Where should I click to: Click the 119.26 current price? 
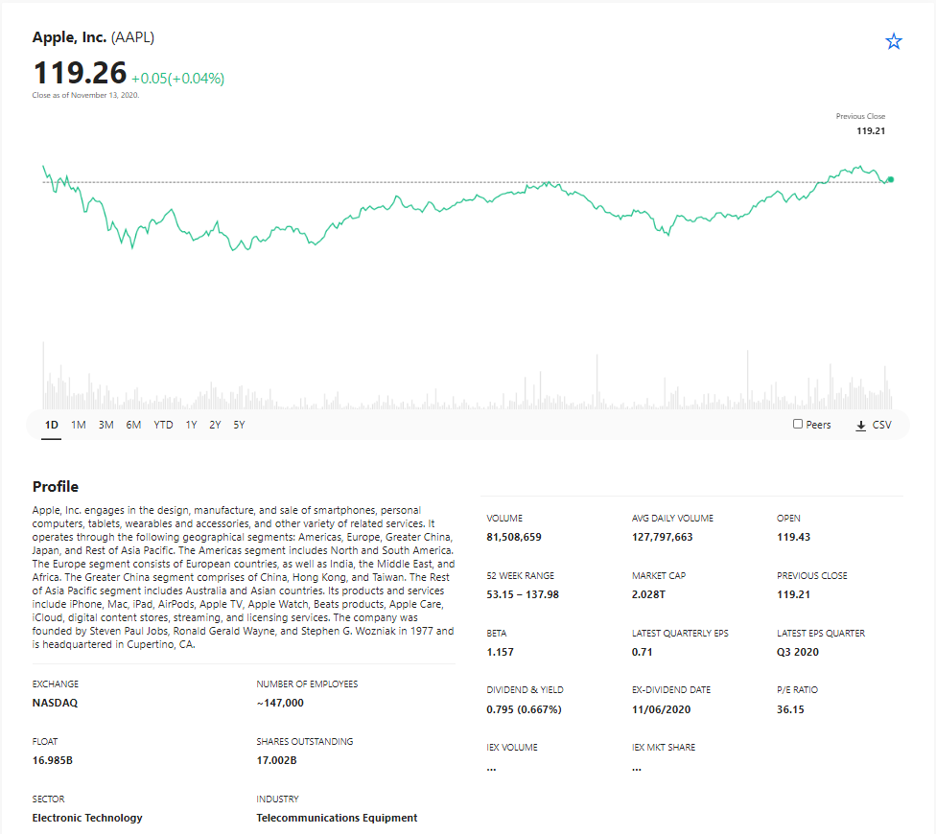click(x=80, y=73)
